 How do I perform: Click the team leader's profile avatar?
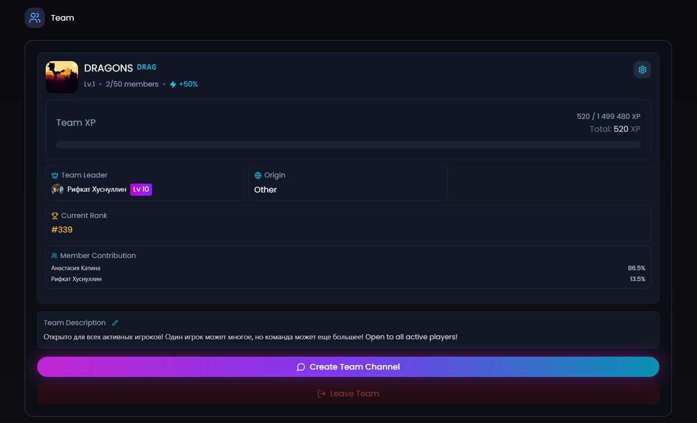click(x=58, y=189)
